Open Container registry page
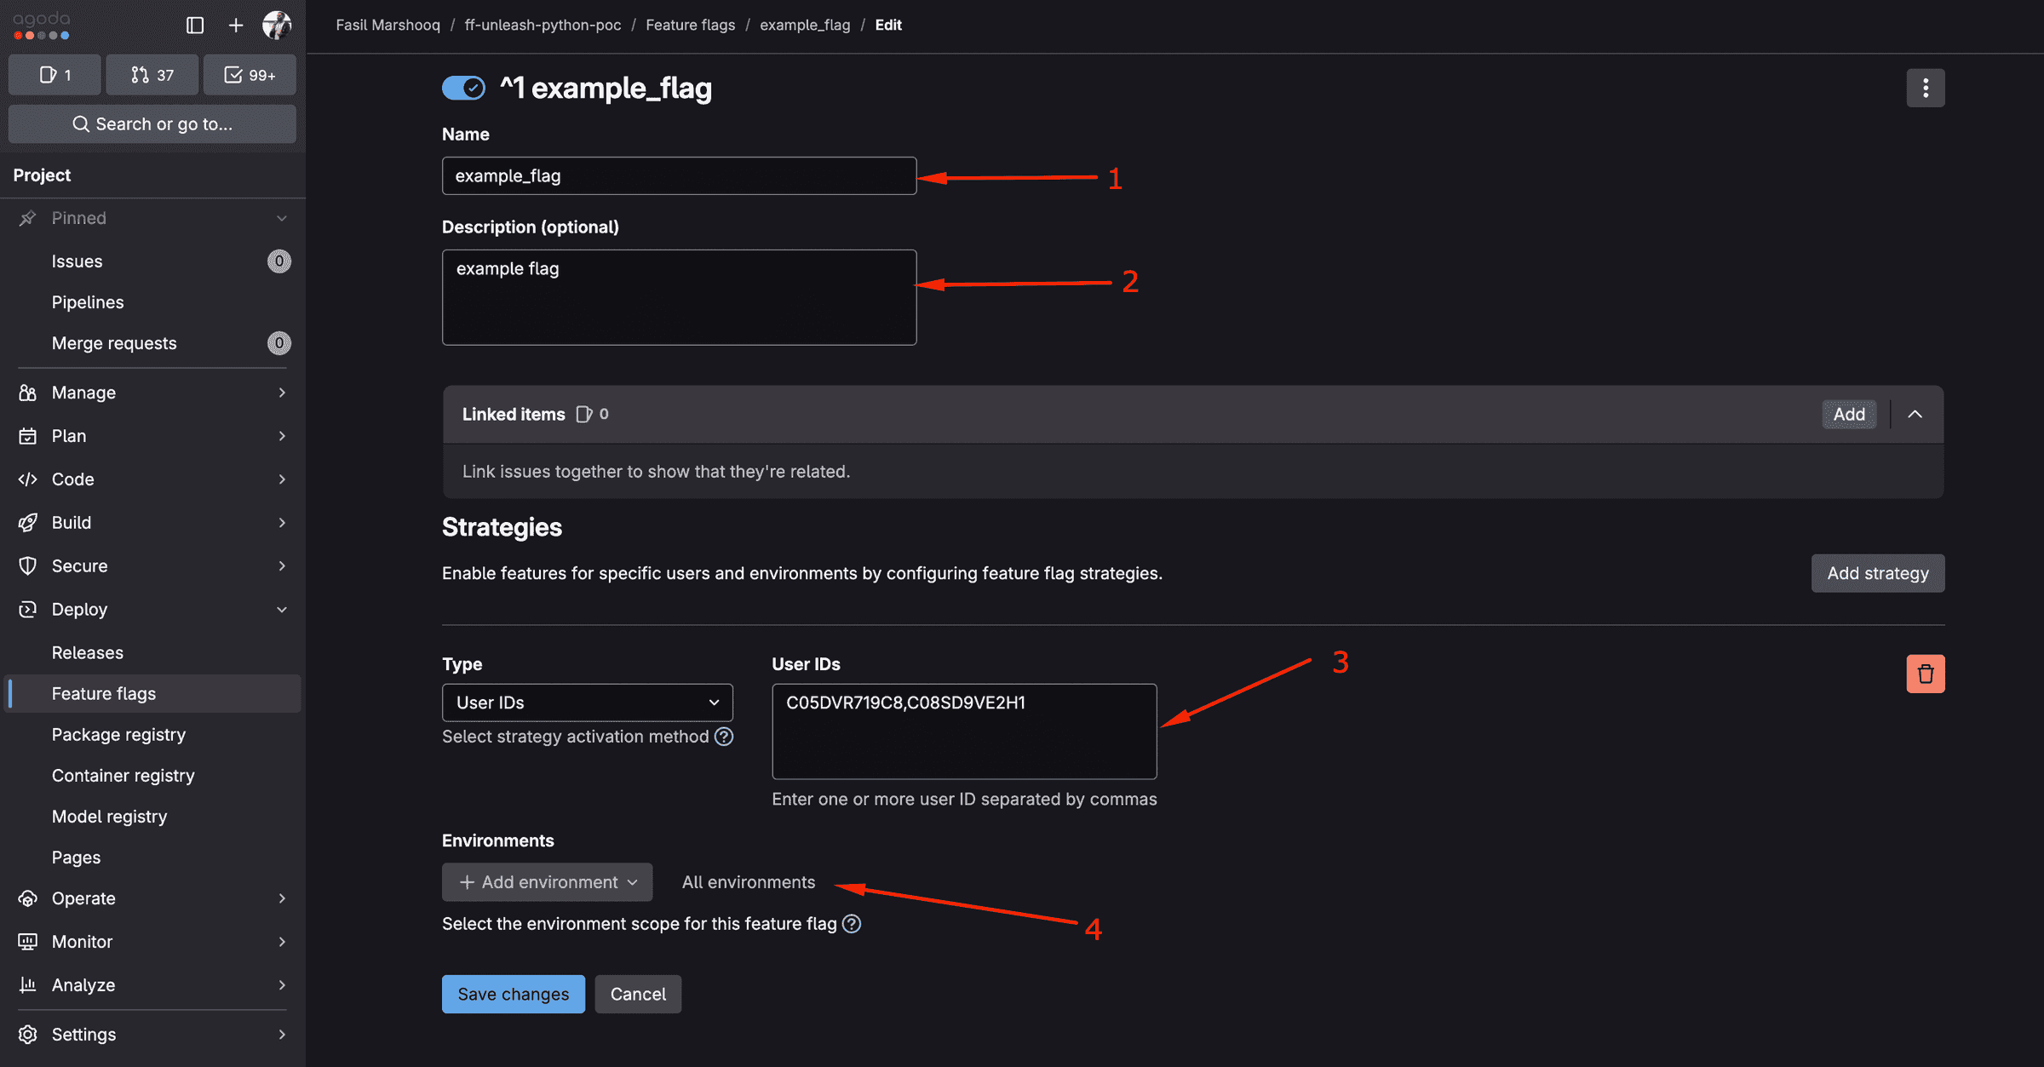 tap(152, 776)
